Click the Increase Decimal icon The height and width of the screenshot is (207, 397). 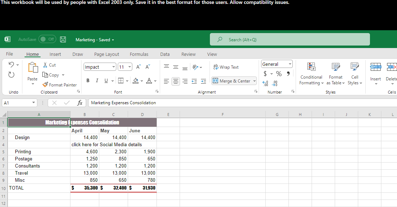click(265, 83)
